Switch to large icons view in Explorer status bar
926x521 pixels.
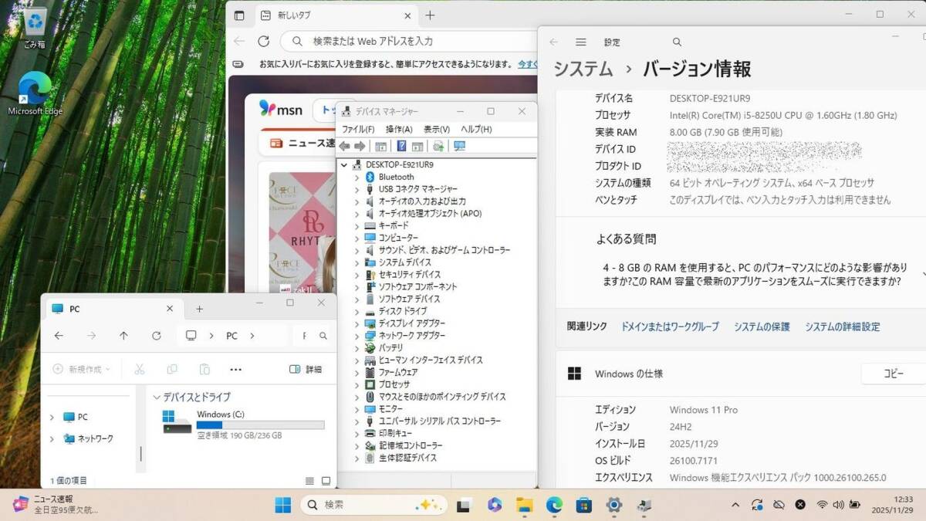point(327,480)
